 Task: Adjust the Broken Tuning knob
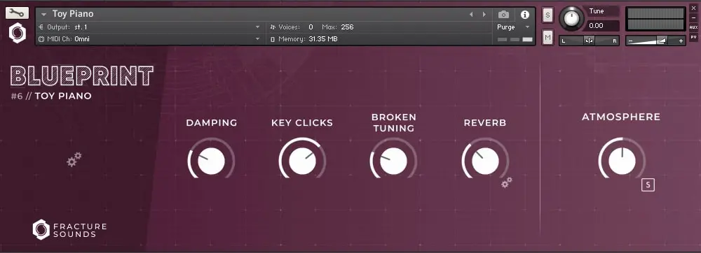(x=393, y=161)
